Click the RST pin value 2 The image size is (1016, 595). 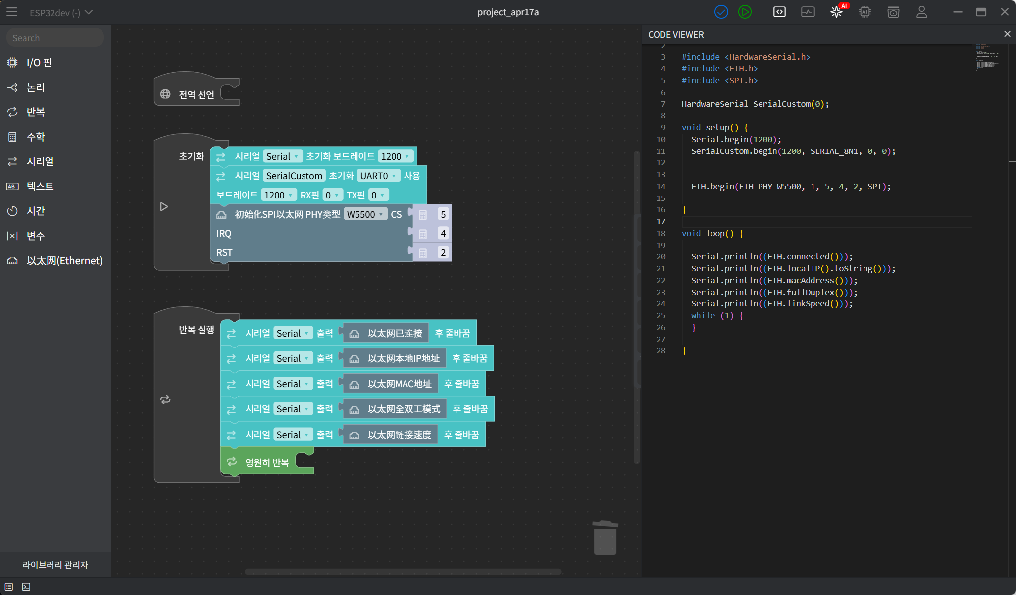pos(443,252)
